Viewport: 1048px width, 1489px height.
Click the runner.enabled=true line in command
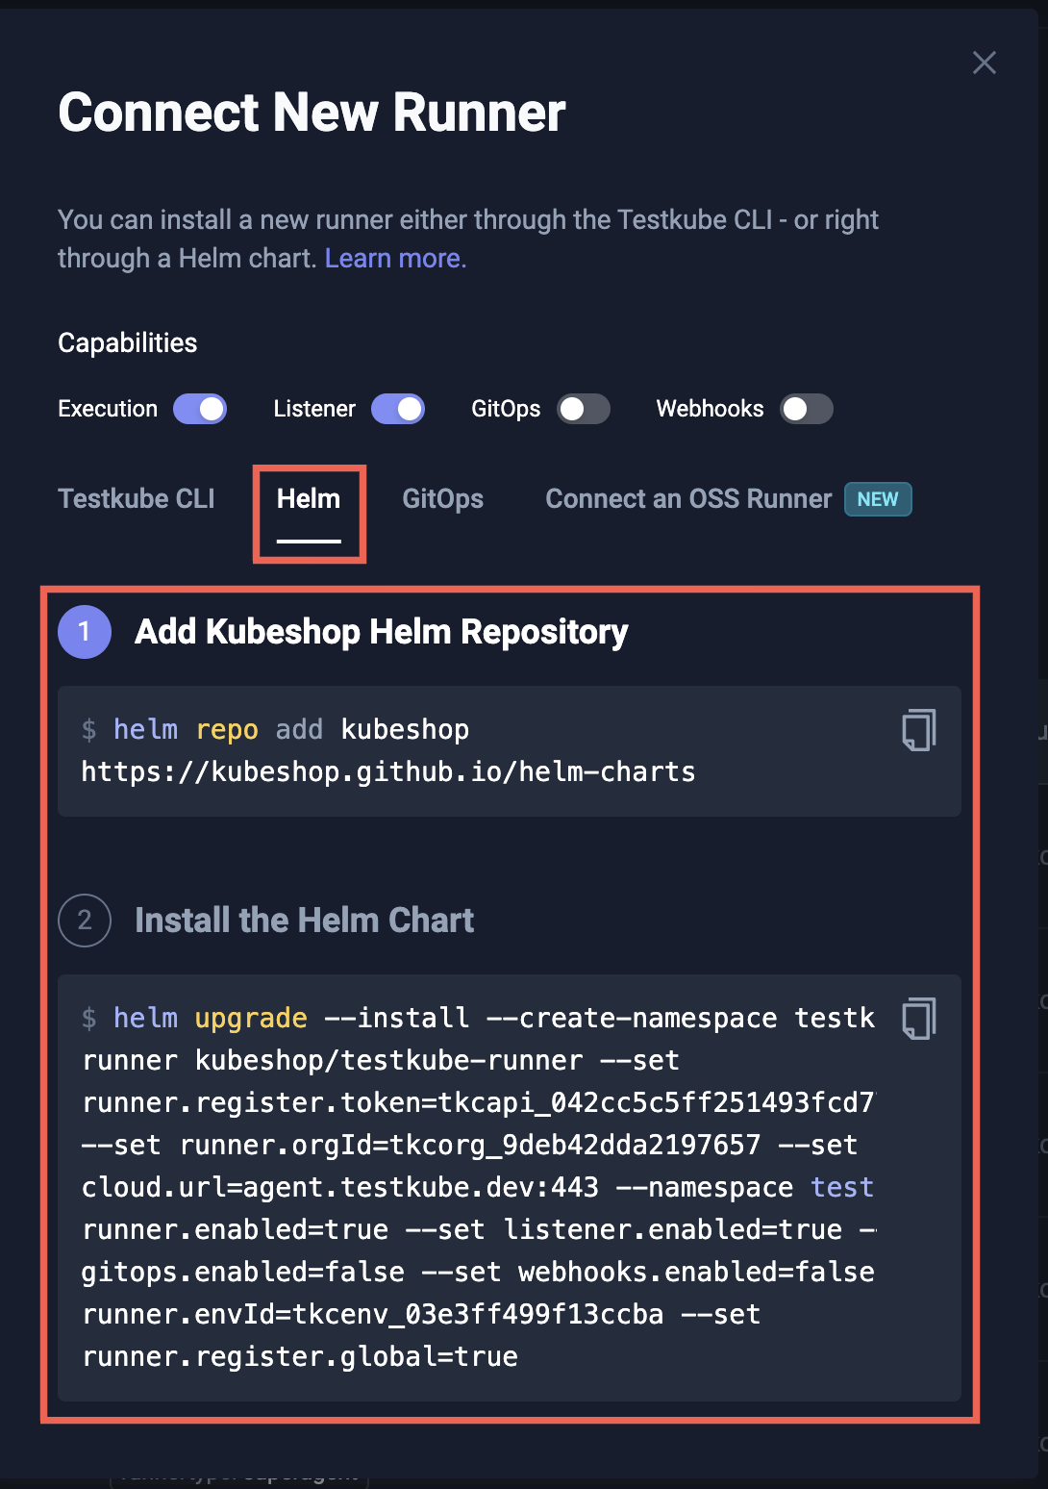479,1229
